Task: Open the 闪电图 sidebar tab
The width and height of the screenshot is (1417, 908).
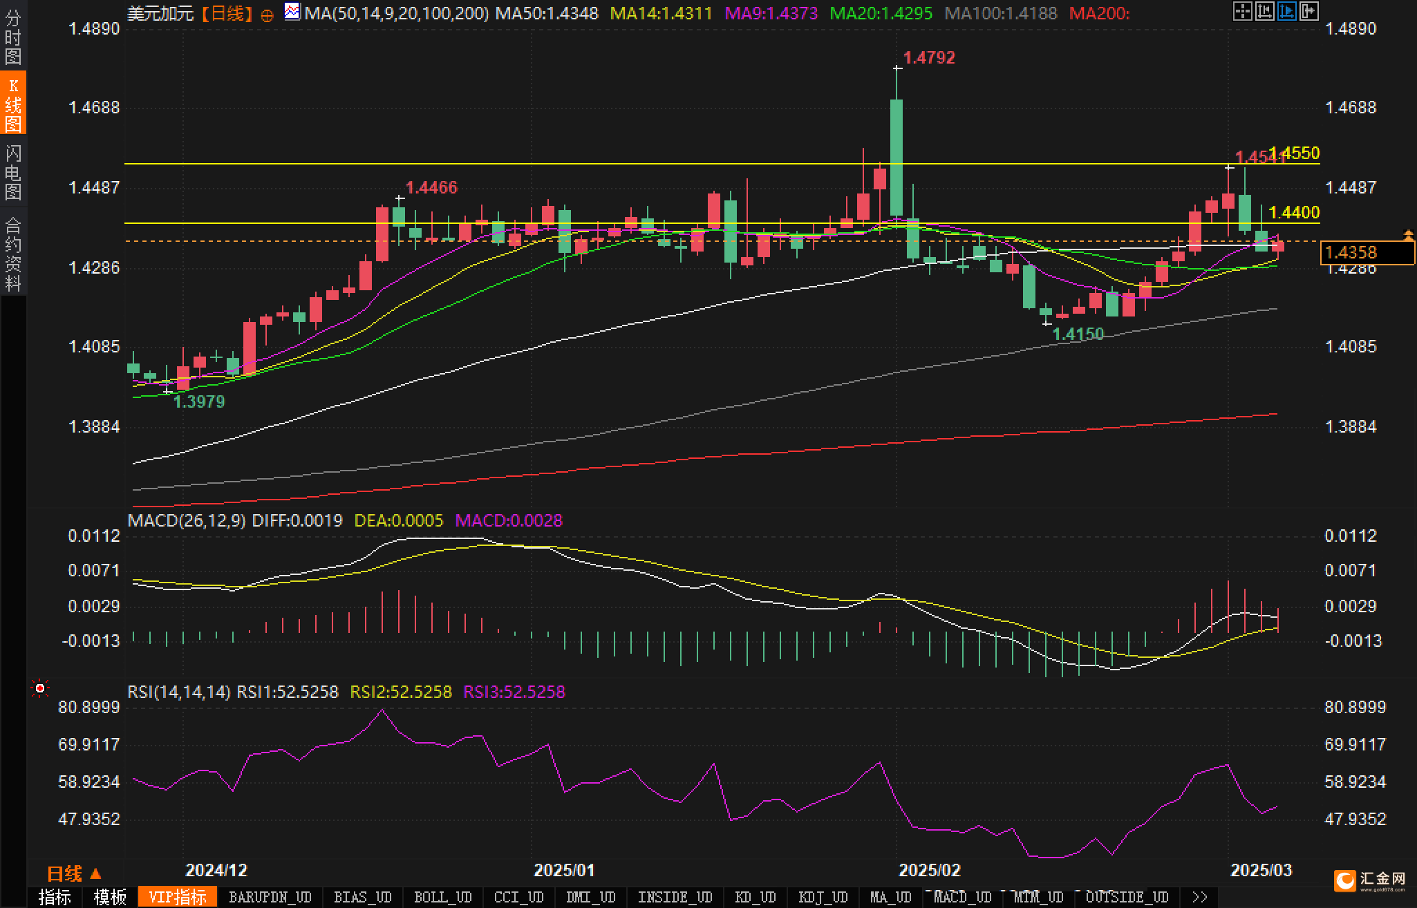Action: 13,171
